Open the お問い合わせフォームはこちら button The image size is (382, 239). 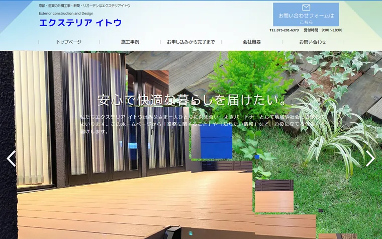[x=306, y=15]
